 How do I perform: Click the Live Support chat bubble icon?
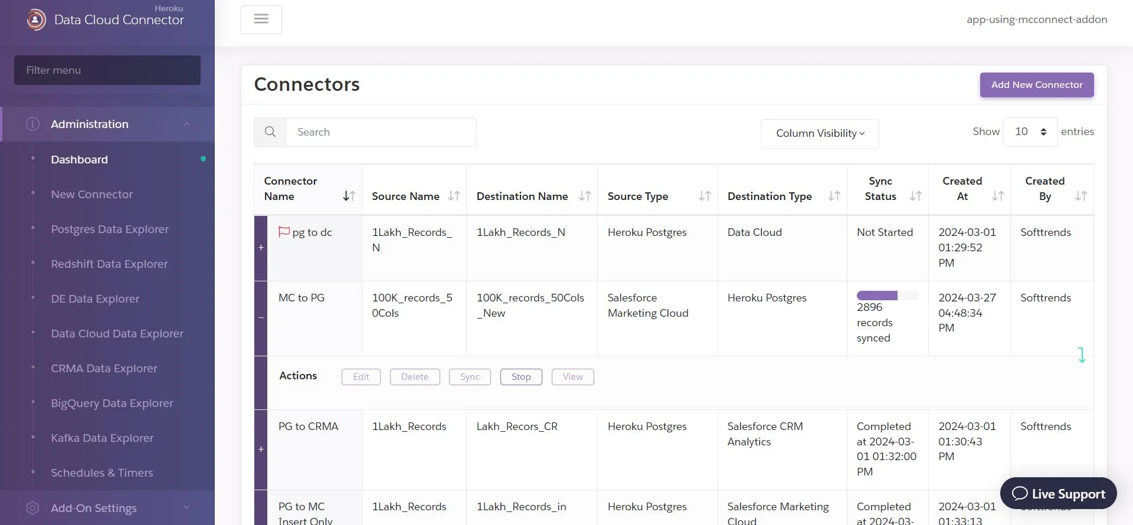(x=1020, y=494)
